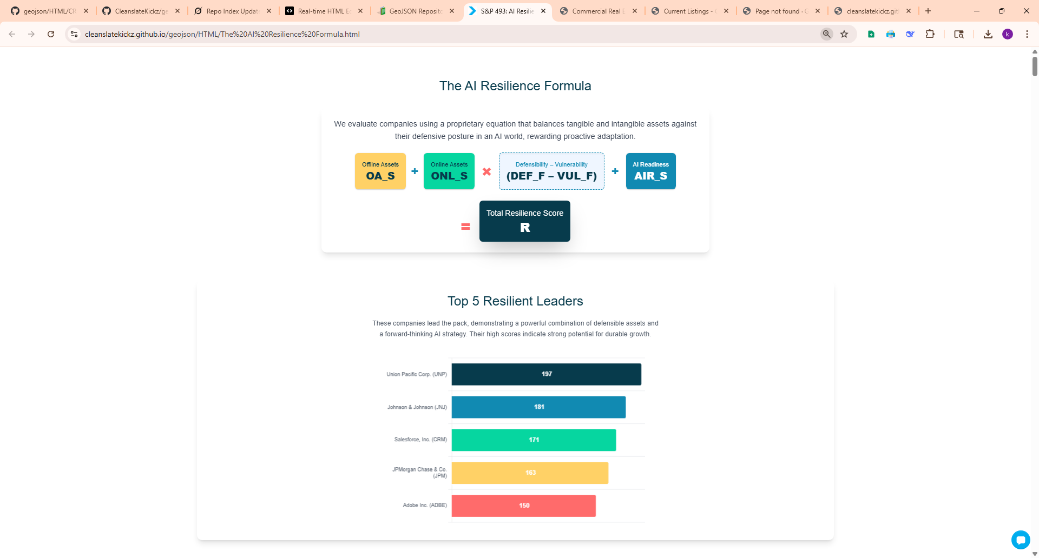Bookmark this page with the star
1039x558 pixels.
pos(844,34)
